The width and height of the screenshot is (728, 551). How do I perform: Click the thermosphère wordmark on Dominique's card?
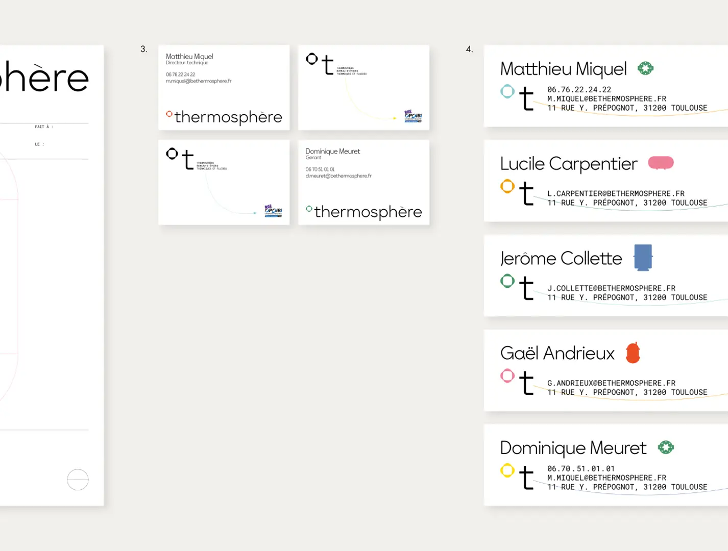pos(368,212)
